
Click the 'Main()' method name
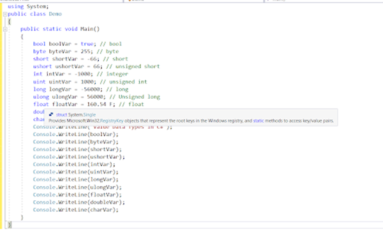pyautogui.click(x=90, y=29)
